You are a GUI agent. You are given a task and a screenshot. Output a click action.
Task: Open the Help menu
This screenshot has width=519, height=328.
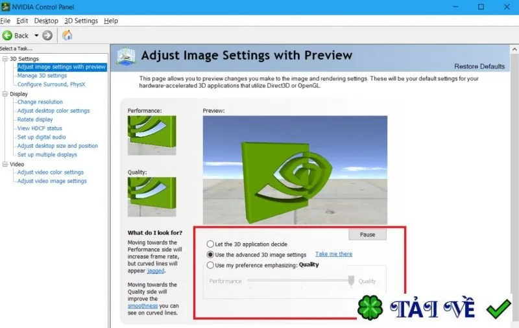click(111, 21)
